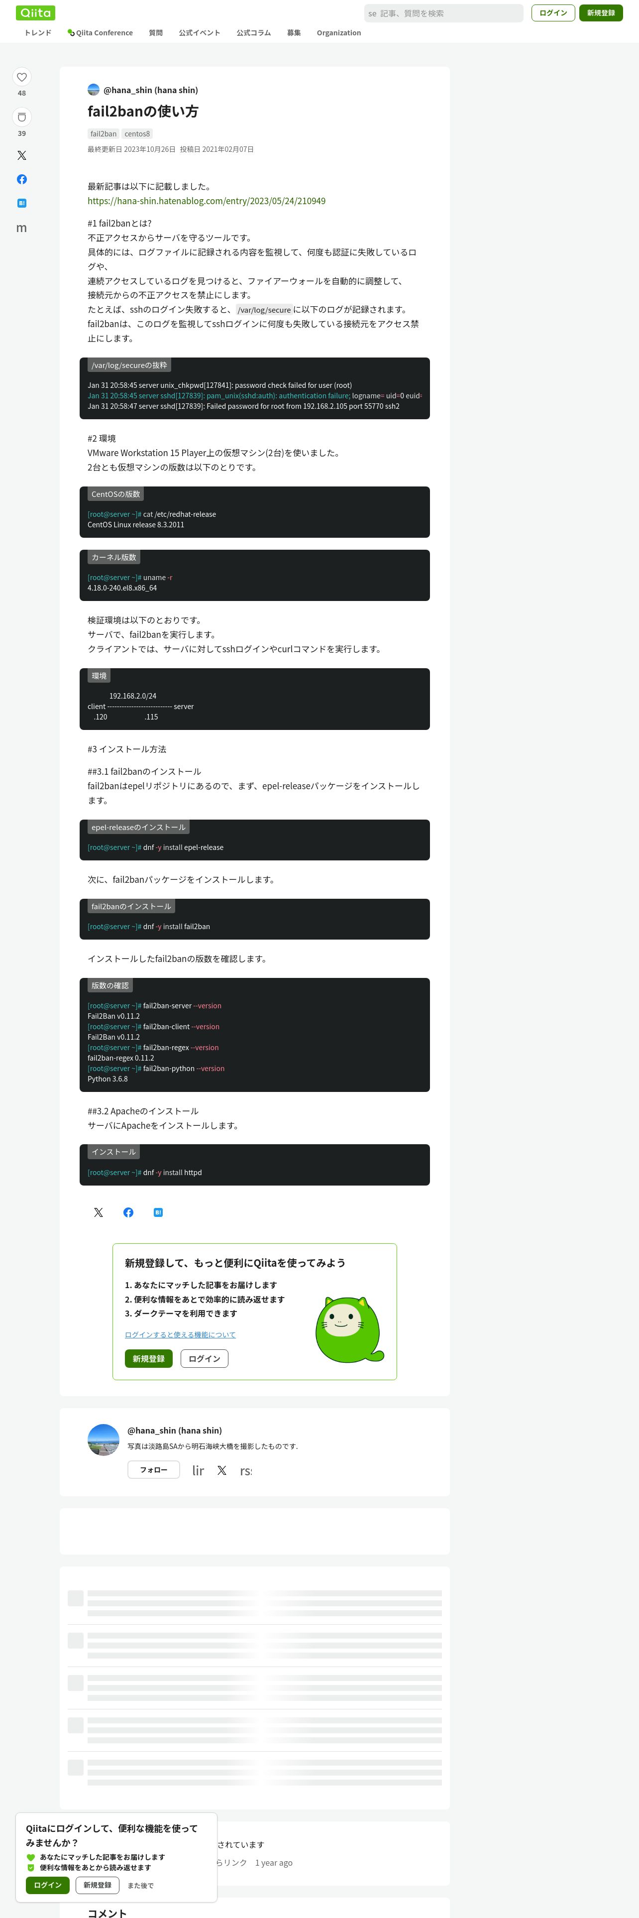Click the Facebook icon below the article
This screenshot has height=1918, width=639.
[128, 1212]
